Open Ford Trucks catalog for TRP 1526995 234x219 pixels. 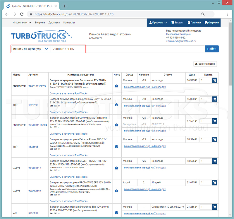click(x=68, y=112)
